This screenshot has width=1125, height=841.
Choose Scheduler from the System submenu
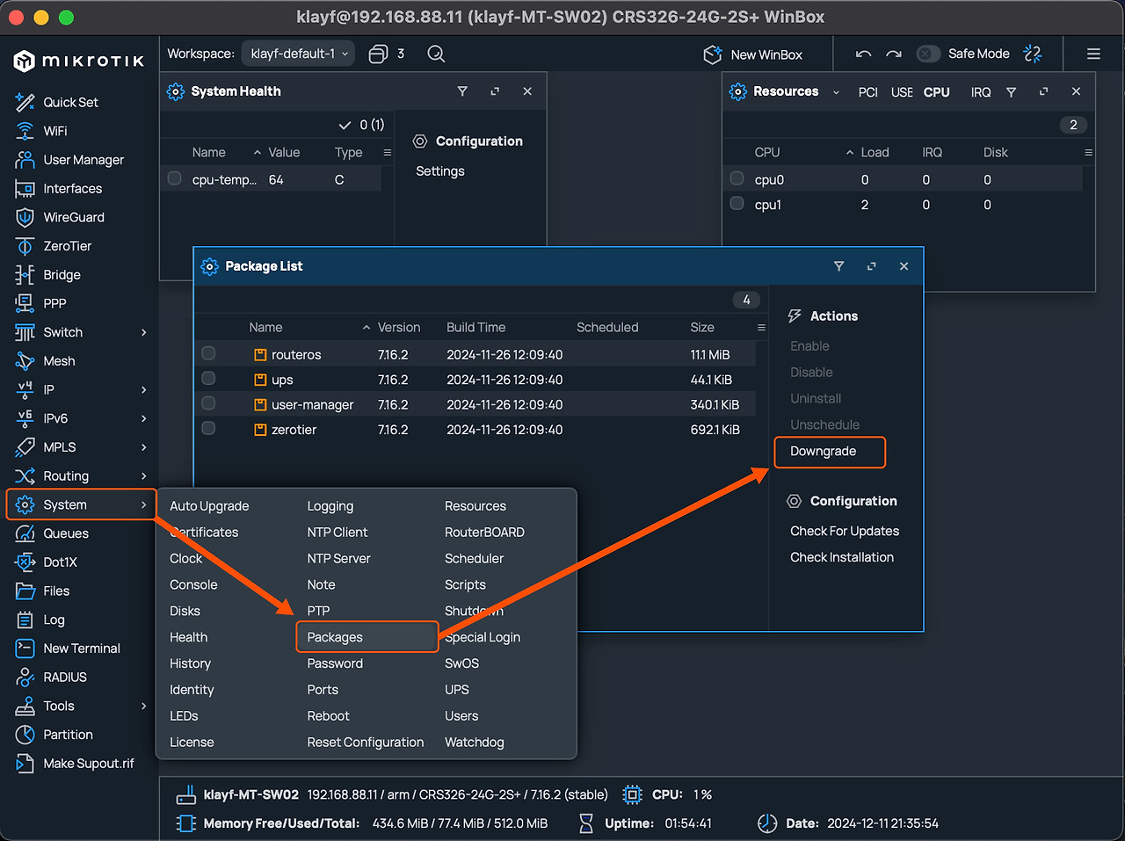474,559
